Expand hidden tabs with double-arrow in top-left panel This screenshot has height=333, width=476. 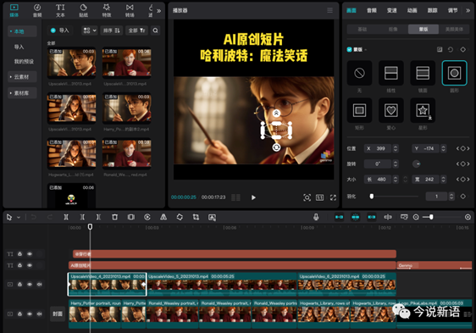point(158,11)
